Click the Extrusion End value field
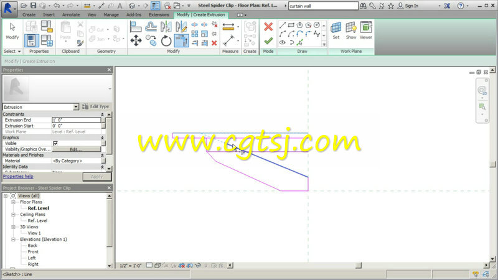The height and width of the screenshot is (280, 498). [x=76, y=120]
